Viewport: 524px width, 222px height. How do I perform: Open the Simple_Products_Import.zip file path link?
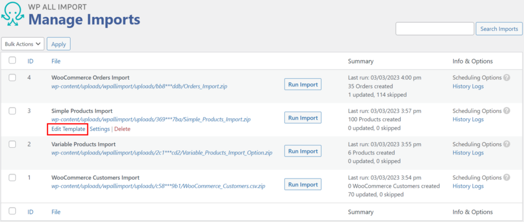point(151,119)
